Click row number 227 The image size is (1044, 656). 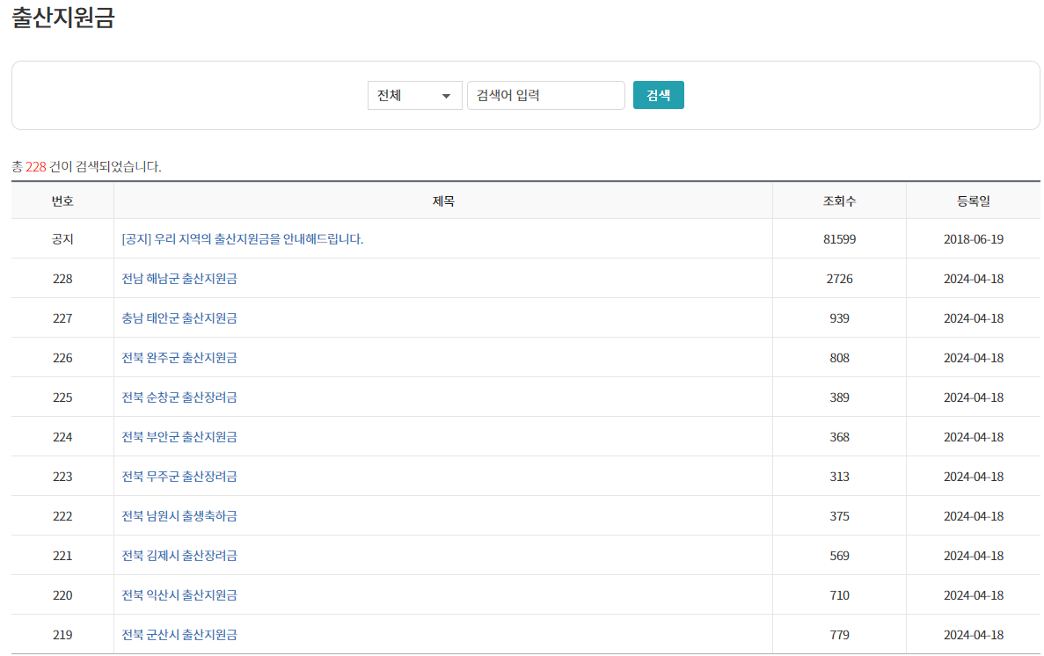(x=62, y=318)
